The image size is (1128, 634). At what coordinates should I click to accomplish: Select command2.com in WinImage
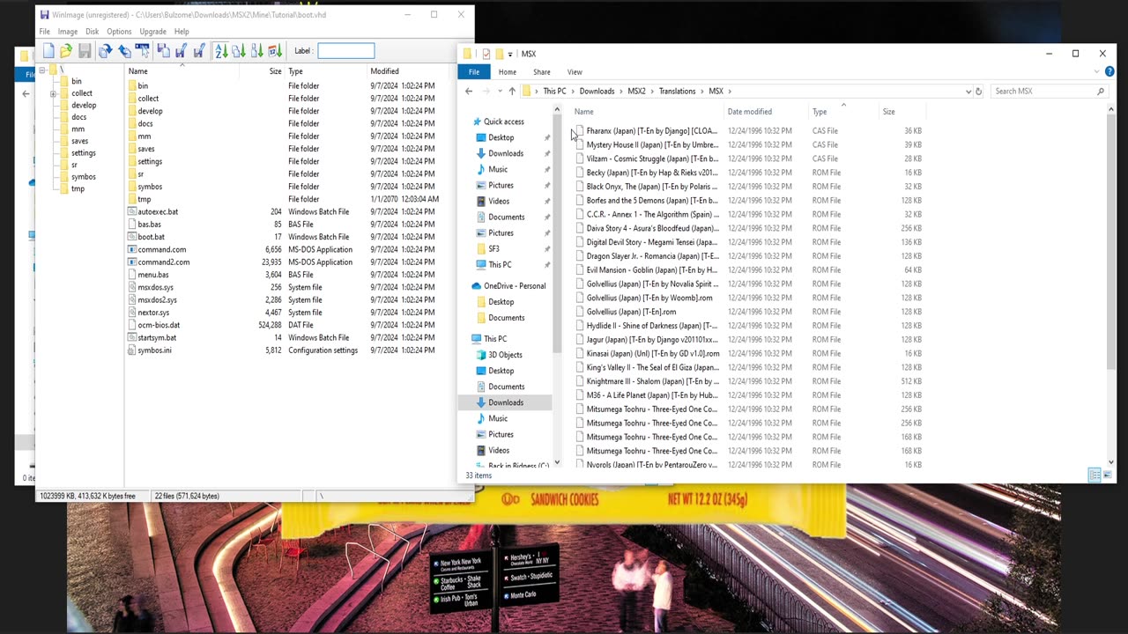click(x=163, y=262)
